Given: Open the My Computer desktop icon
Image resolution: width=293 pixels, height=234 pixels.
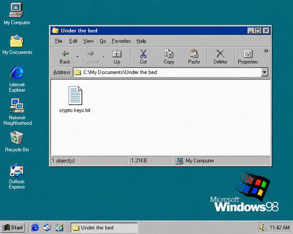Looking at the screenshot, I should click(x=16, y=14).
